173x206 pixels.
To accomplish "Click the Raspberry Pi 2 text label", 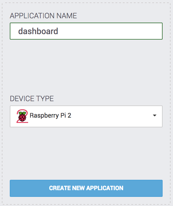I will tap(50, 115).
